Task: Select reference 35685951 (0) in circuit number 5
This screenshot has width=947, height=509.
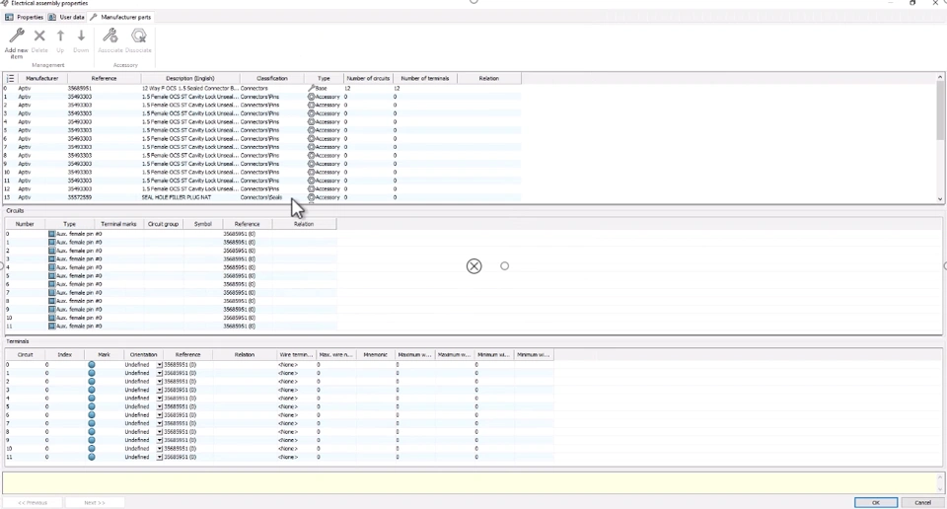Action: pyautogui.click(x=239, y=276)
